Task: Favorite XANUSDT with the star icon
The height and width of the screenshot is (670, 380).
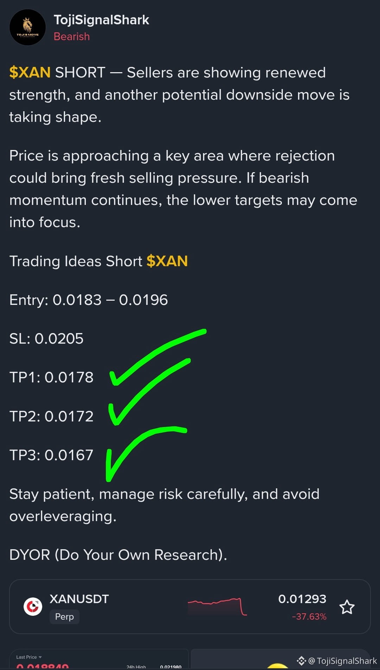Action: coord(347,607)
